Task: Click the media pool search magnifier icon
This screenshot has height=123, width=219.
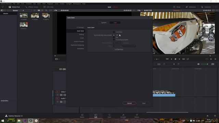Action: coord(46,10)
